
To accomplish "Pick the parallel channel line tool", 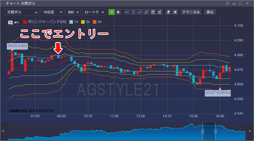I will [147, 12].
